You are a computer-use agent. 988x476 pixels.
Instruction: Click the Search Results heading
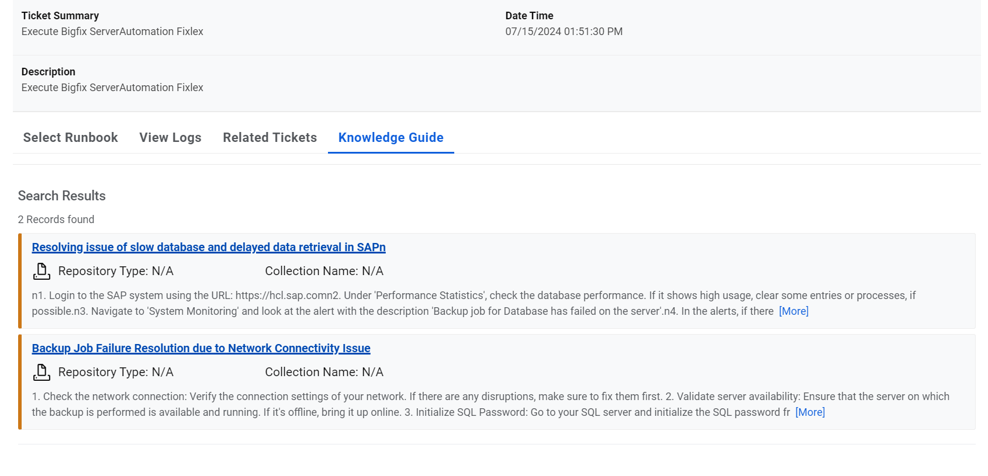[62, 196]
